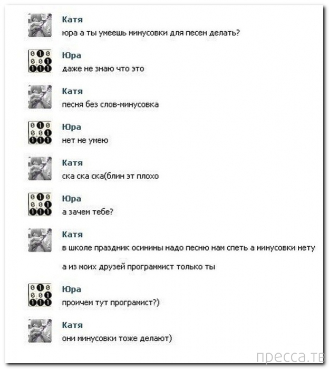This screenshot has width=329, height=369.
Task: Open Юра's avatar beside "а зачем тебе?"
Action: click(x=40, y=205)
